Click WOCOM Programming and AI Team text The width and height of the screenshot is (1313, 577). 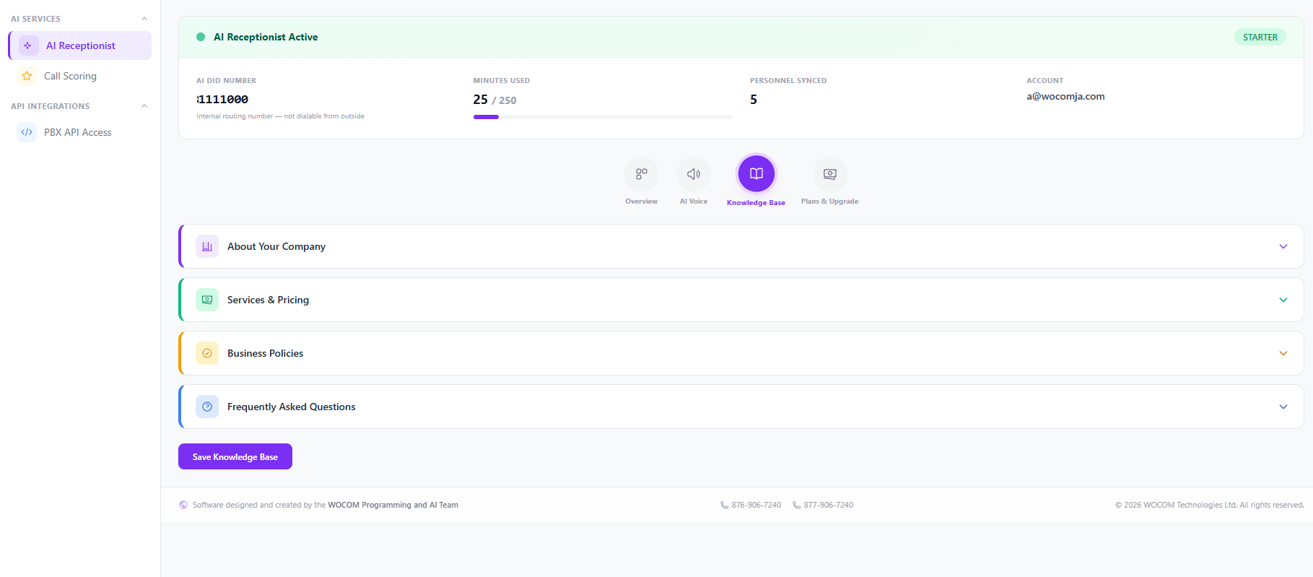point(393,505)
